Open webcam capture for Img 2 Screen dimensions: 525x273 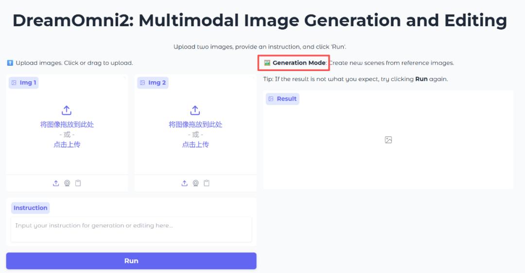click(195, 183)
